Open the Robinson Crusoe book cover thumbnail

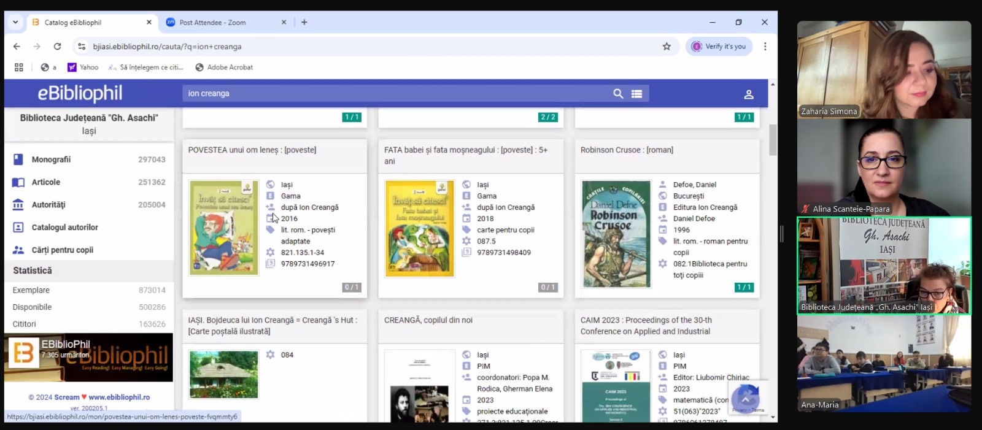click(616, 234)
